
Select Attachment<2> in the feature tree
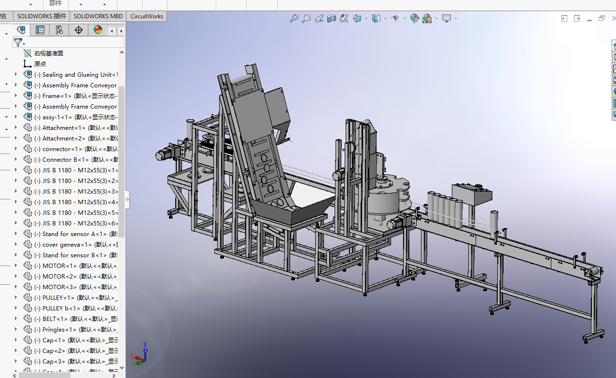pos(76,139)
